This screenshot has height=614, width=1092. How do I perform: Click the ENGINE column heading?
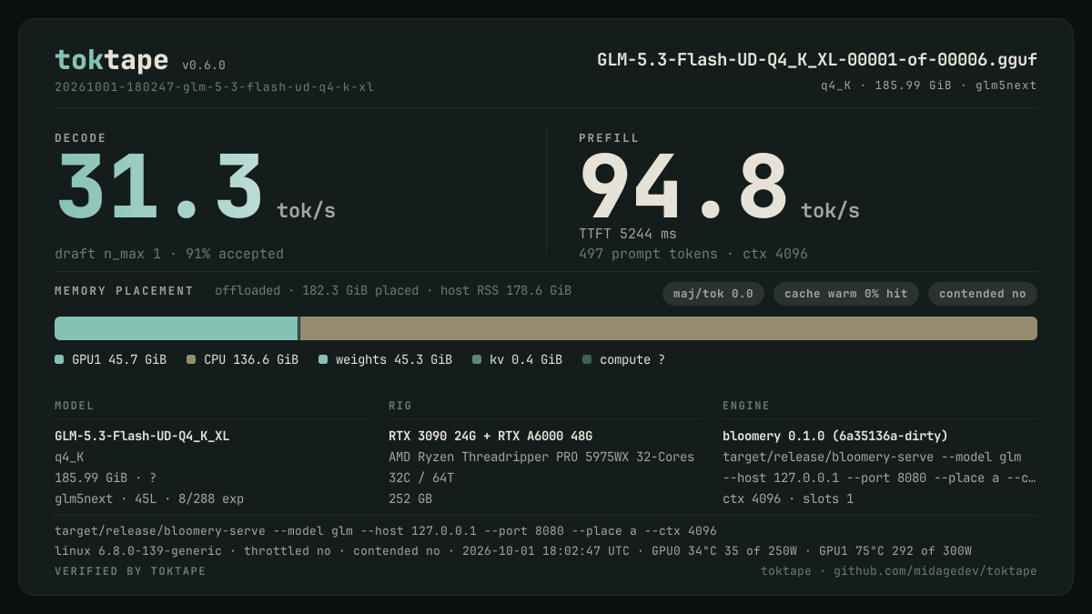pyautogui.click(x=746, y=406)
